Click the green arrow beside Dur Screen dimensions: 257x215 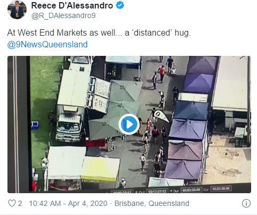coord(171,191)
